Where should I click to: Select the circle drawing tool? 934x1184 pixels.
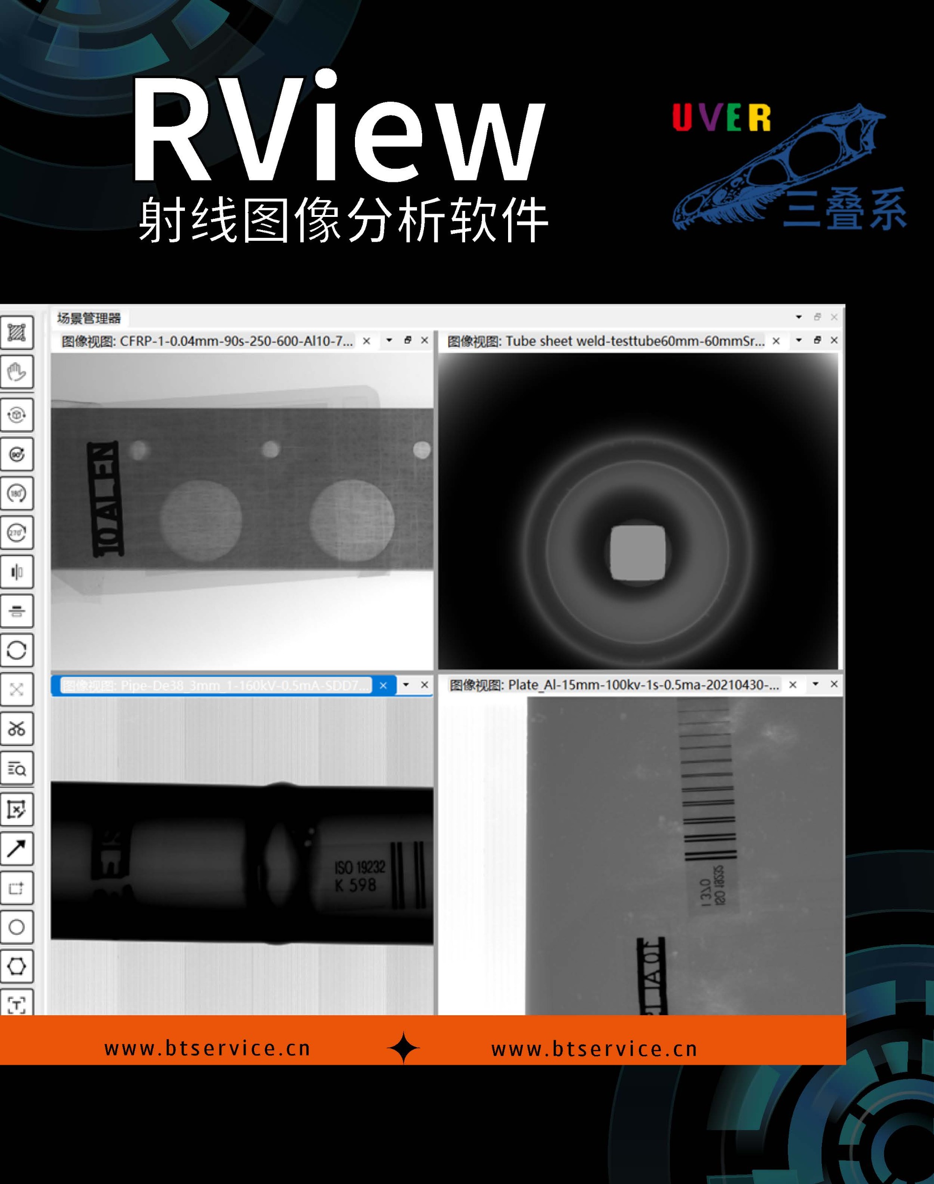coord(16,927)
